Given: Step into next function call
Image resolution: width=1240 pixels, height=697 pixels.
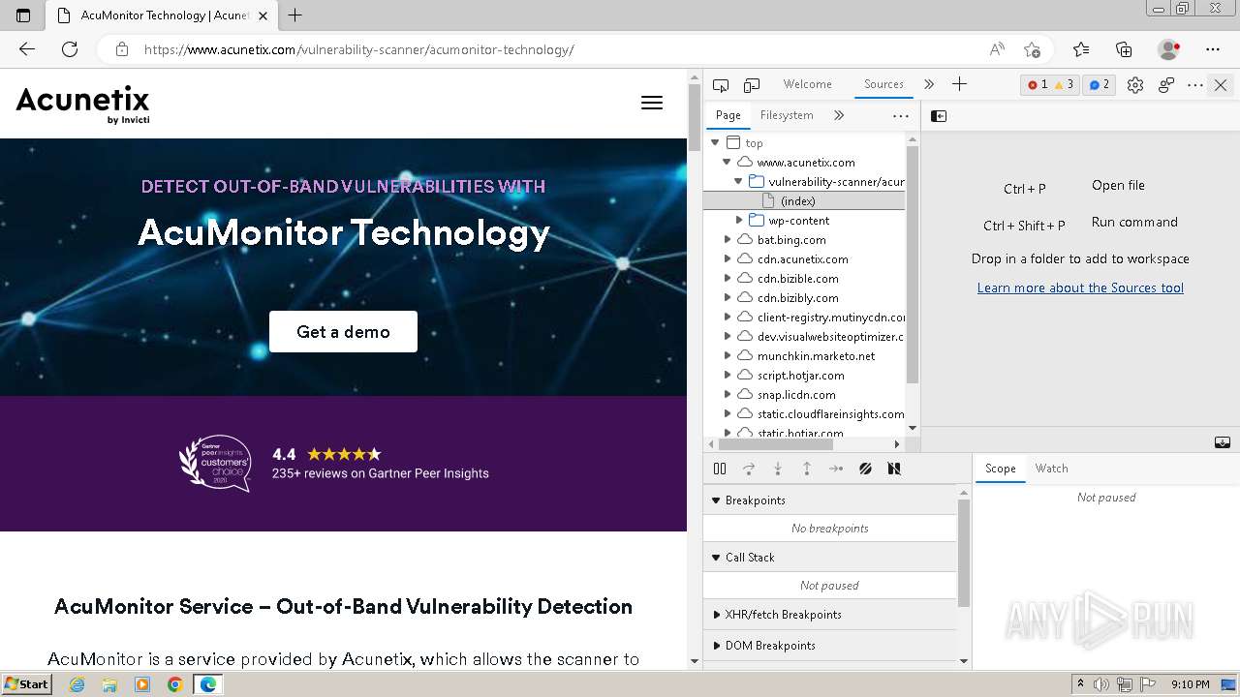Looking at the screenshot, I should (x=778, y=469).
